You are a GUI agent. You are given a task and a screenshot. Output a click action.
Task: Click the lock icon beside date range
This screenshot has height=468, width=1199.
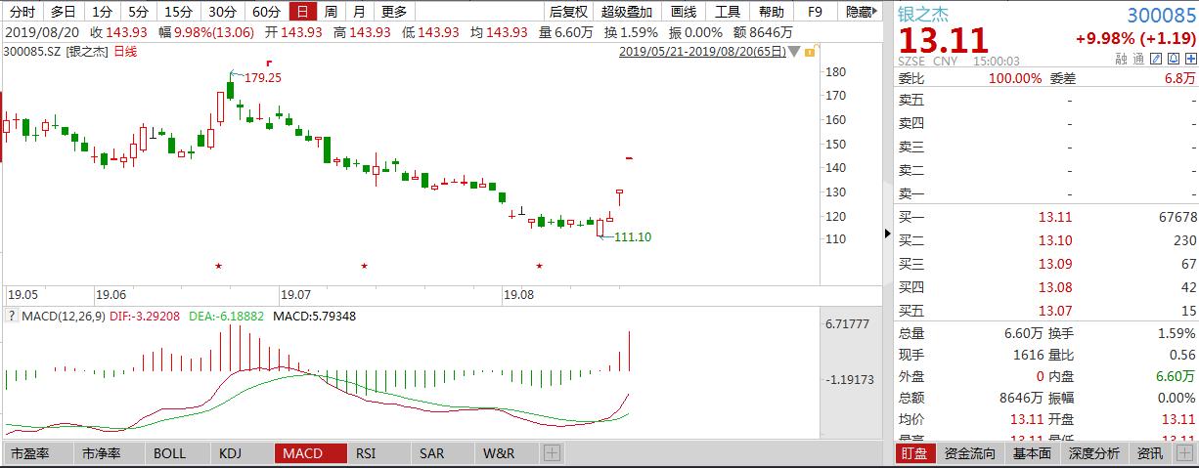[808, 51]
